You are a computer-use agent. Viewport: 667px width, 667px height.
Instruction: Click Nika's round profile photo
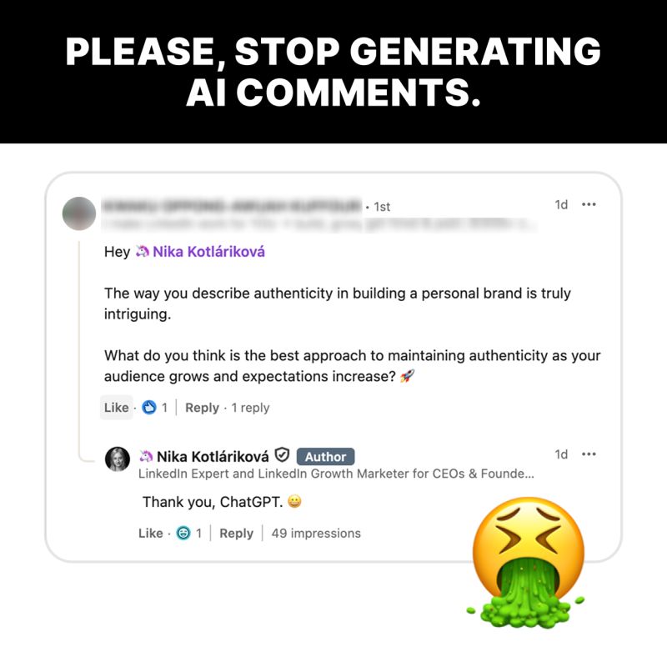118,459
